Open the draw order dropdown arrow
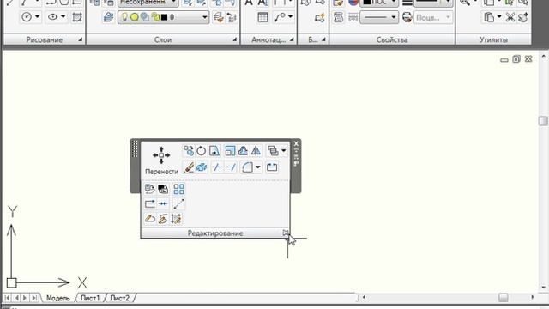The width and height of the screenshot is (549, 309). click(x=284, y=151)
